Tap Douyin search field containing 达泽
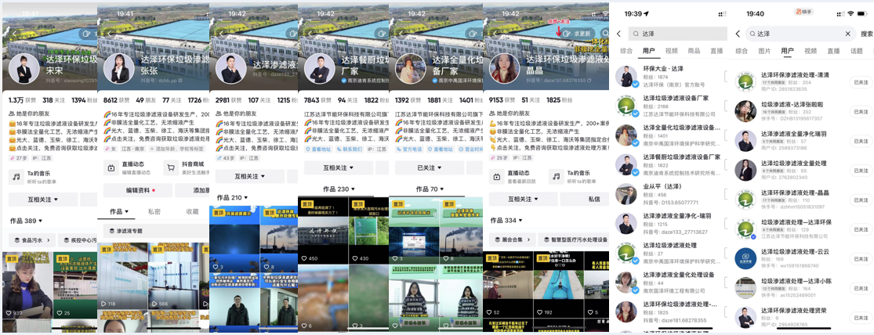The height and width of the screenshot is (335, 874). coord(678,34)
